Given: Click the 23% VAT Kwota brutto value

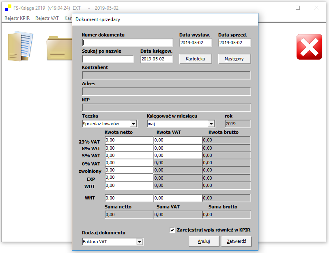Looking at the screenshot, I should point(227,140).
